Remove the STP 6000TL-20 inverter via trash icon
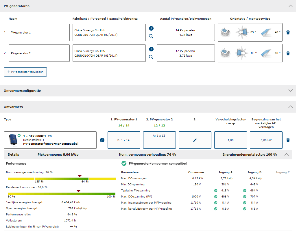The height and width of the screenshot is (231, 297). tap(288, 140)
